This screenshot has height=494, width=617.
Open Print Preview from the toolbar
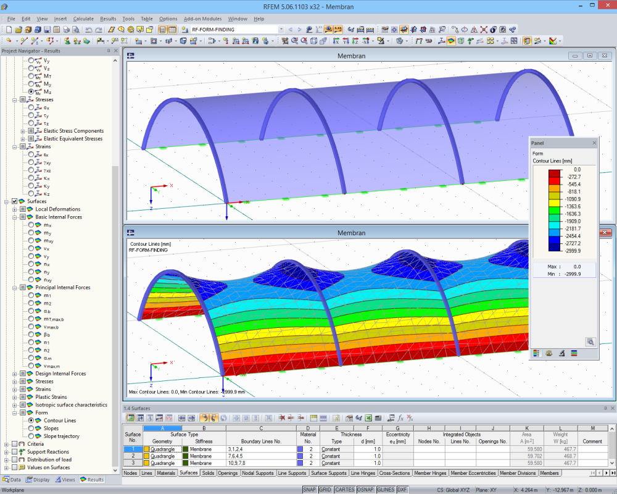pos(75,28)
